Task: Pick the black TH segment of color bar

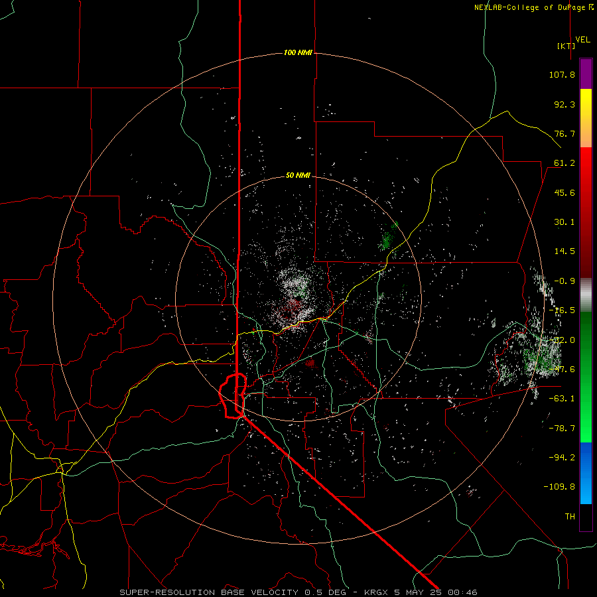Action: coord(586,517)
